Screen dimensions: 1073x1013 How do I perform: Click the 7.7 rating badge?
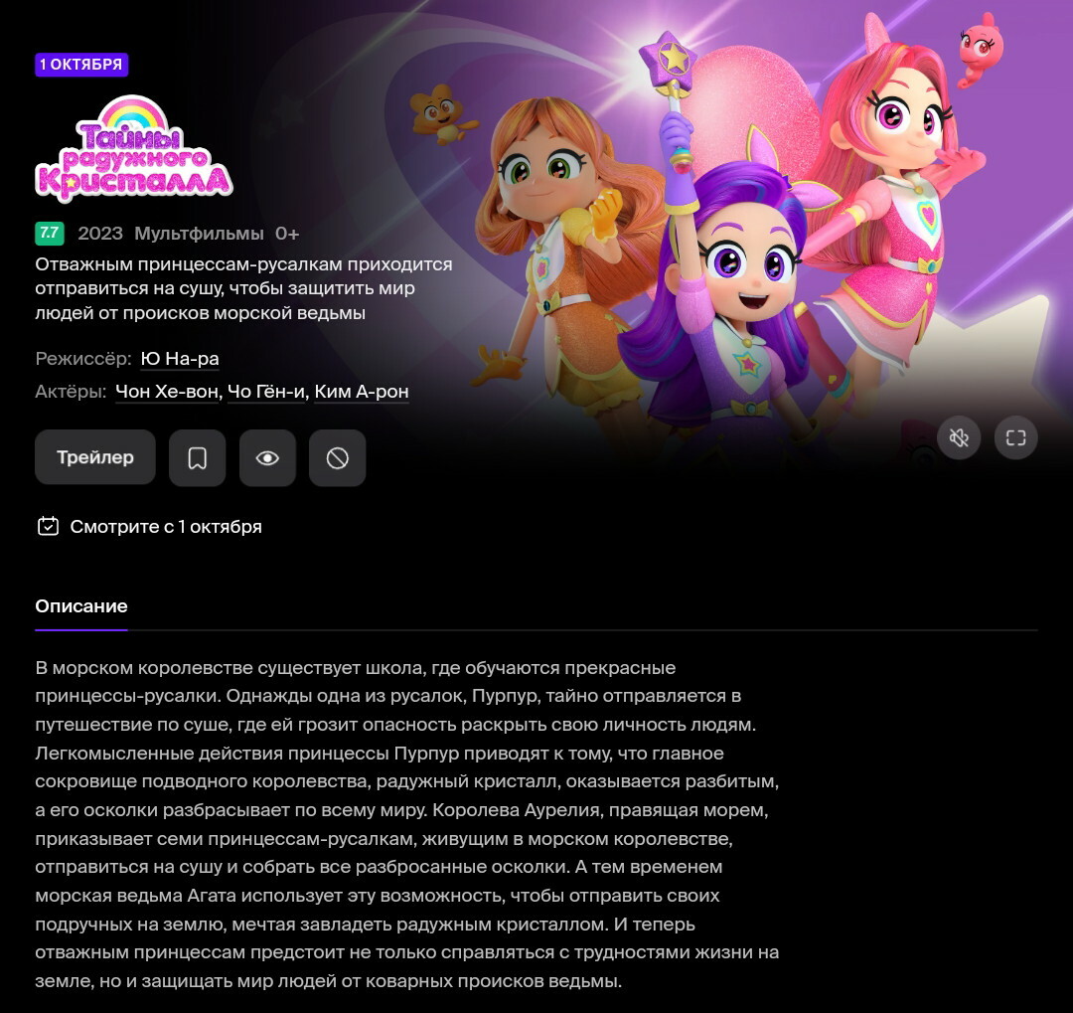coord(50,233)
